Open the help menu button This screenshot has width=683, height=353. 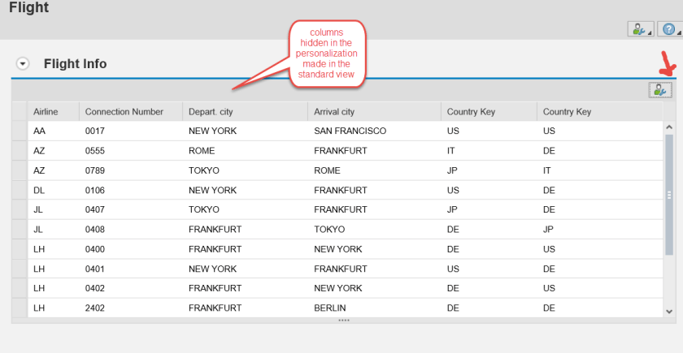click(x=668, y=29)
